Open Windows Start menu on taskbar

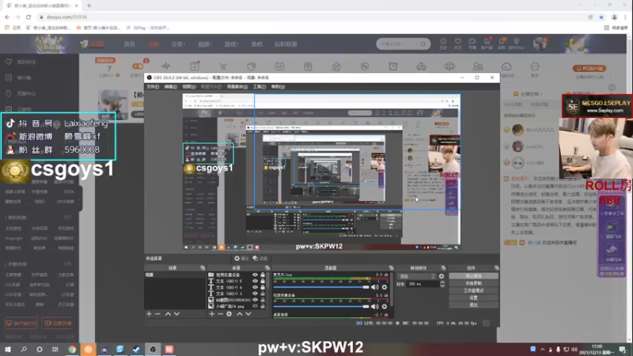pos(8,349)
